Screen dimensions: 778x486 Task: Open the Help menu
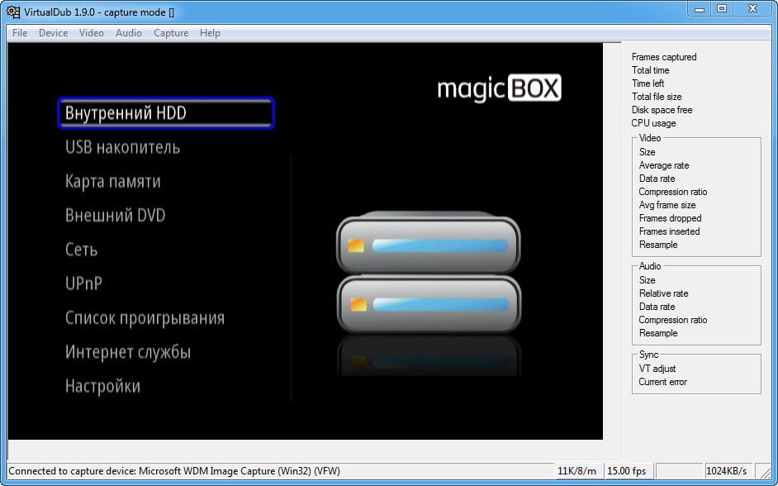(210, 33)
